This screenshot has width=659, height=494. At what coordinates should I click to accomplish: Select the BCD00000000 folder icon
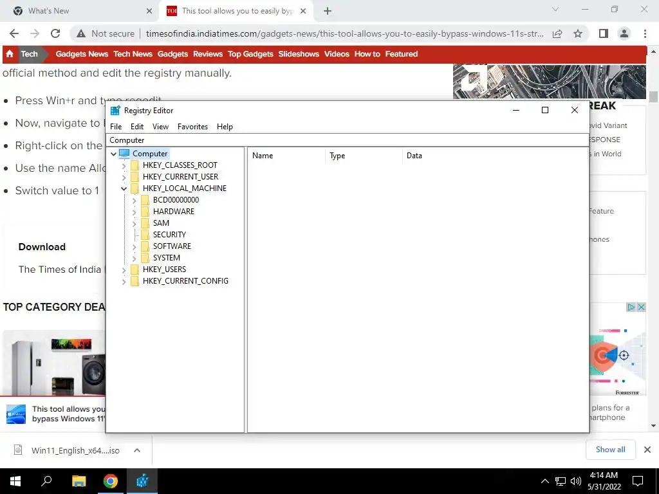point(145,200)
